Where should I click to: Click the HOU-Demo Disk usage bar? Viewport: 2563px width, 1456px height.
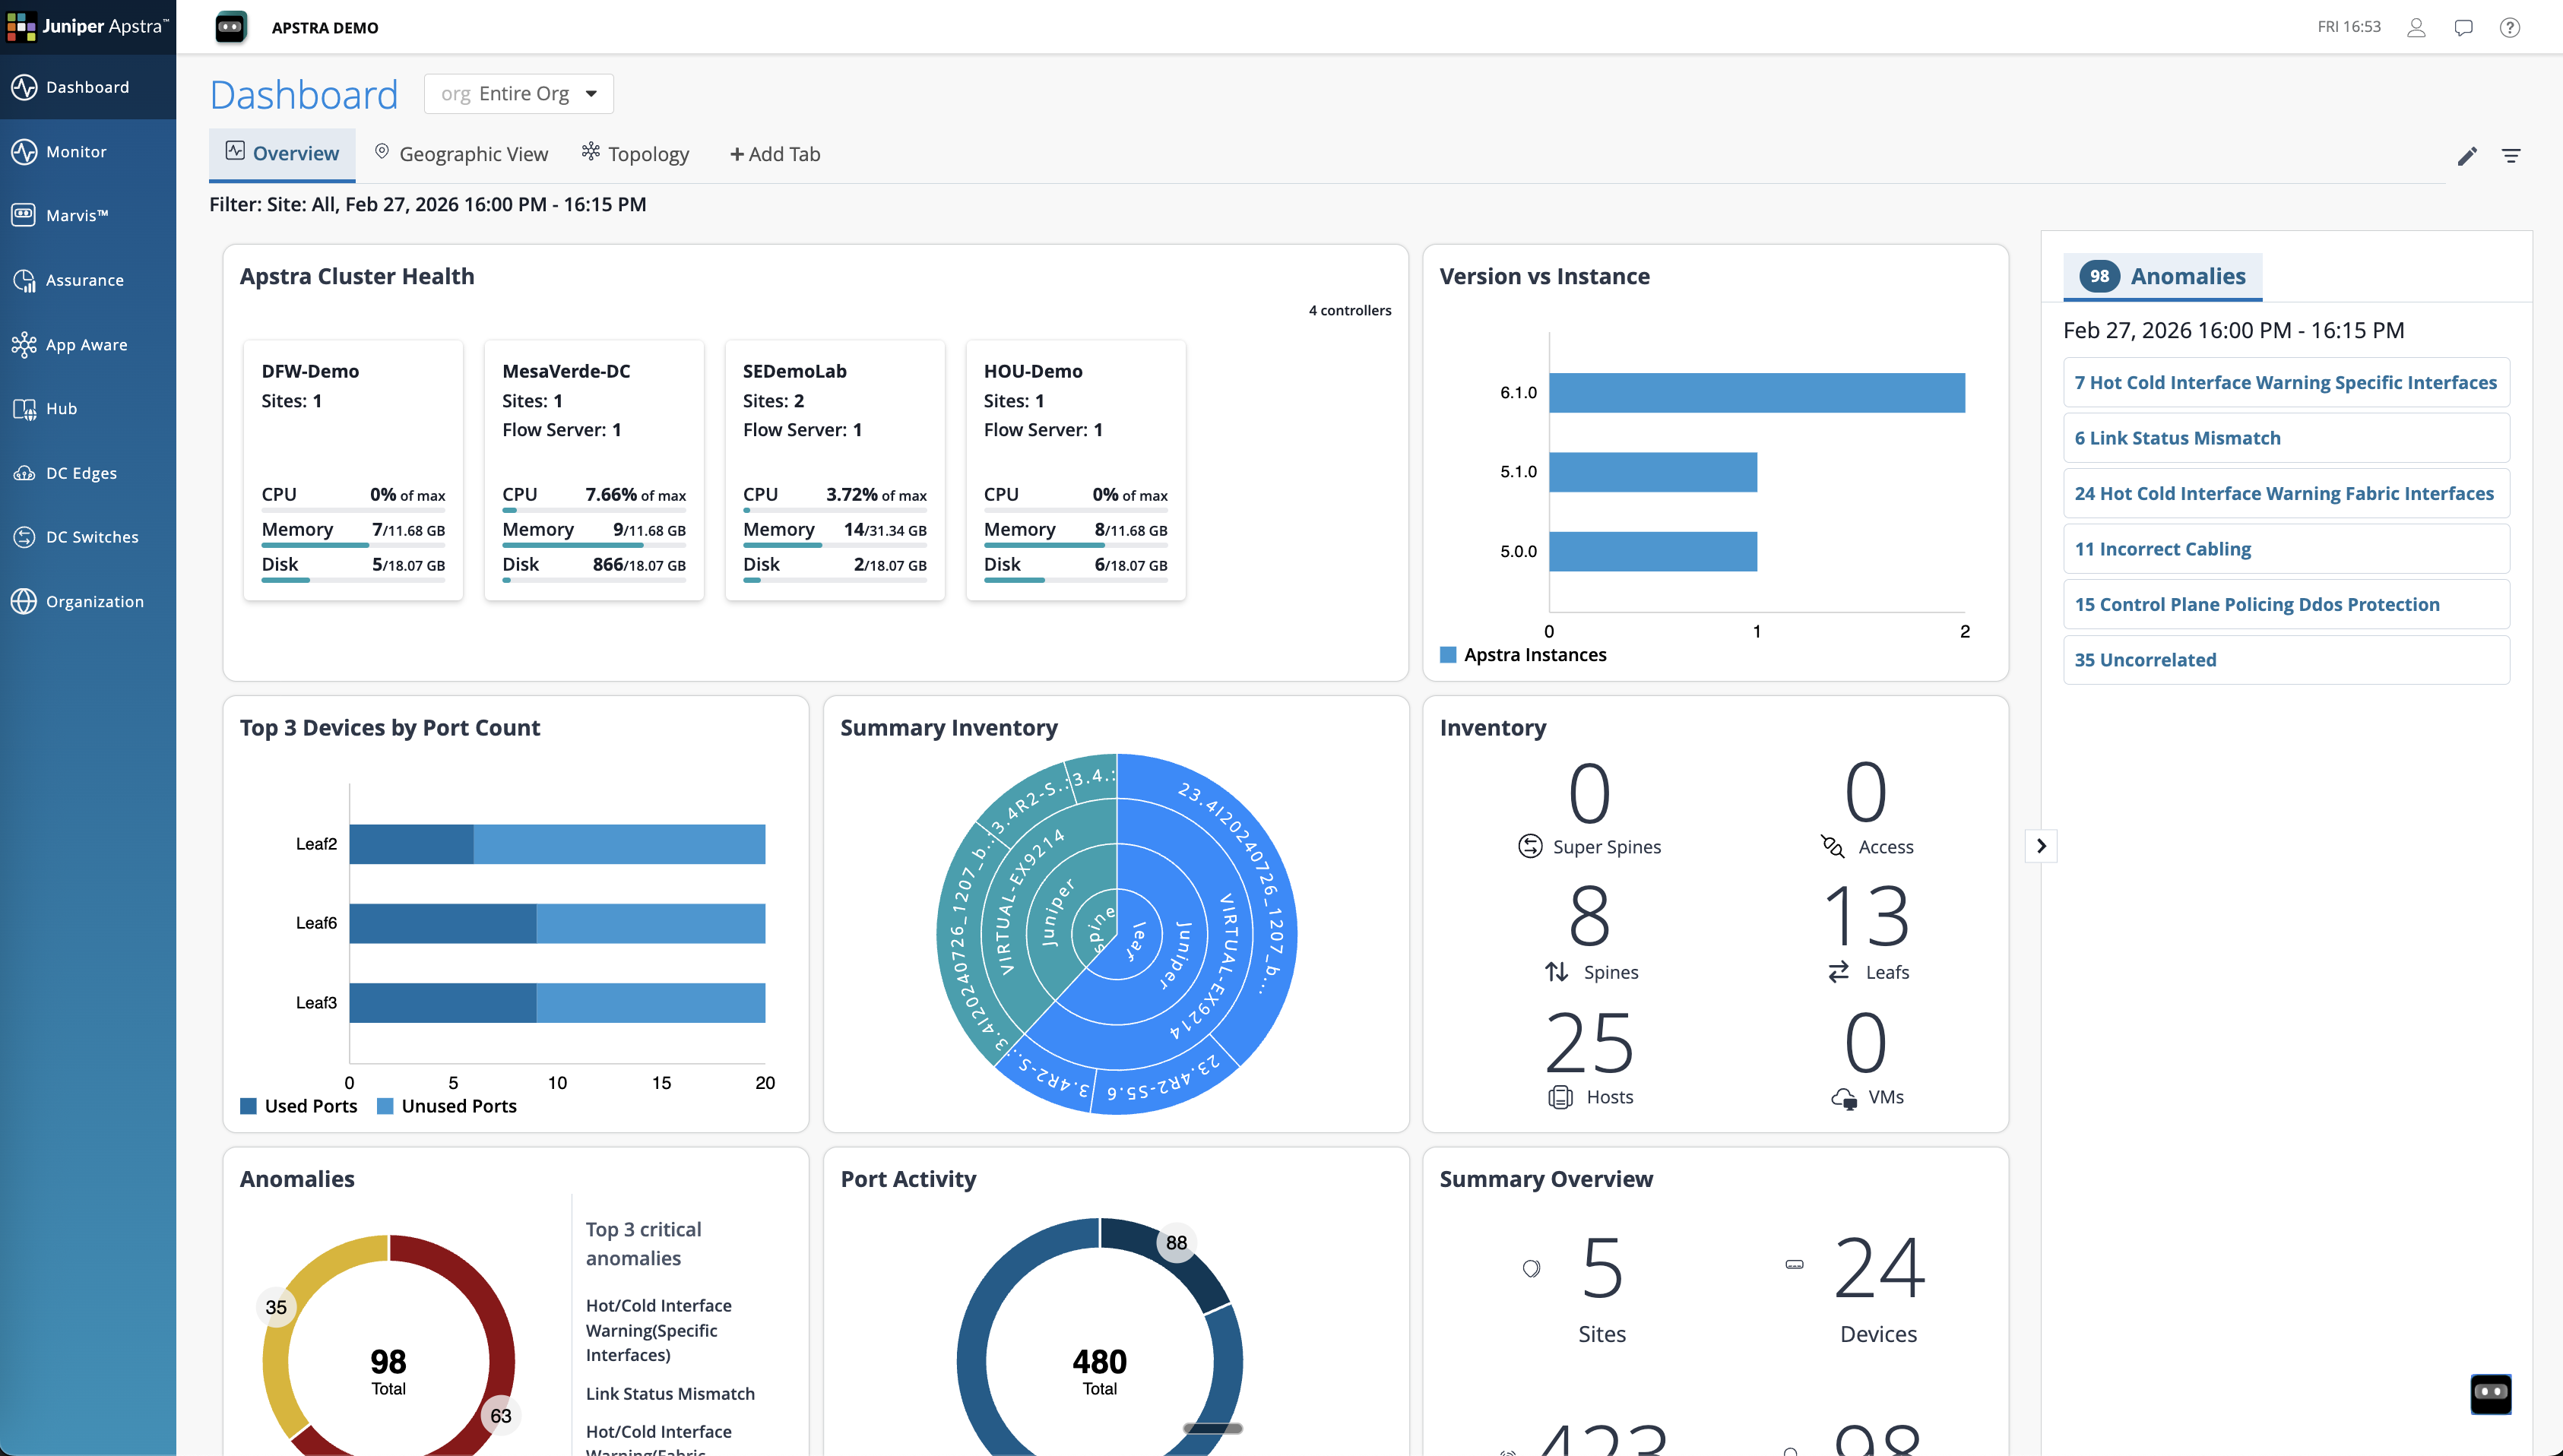1075,580
